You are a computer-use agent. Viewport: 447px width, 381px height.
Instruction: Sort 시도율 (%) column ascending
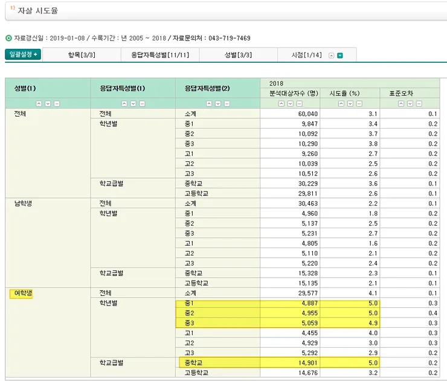[341, 104]
